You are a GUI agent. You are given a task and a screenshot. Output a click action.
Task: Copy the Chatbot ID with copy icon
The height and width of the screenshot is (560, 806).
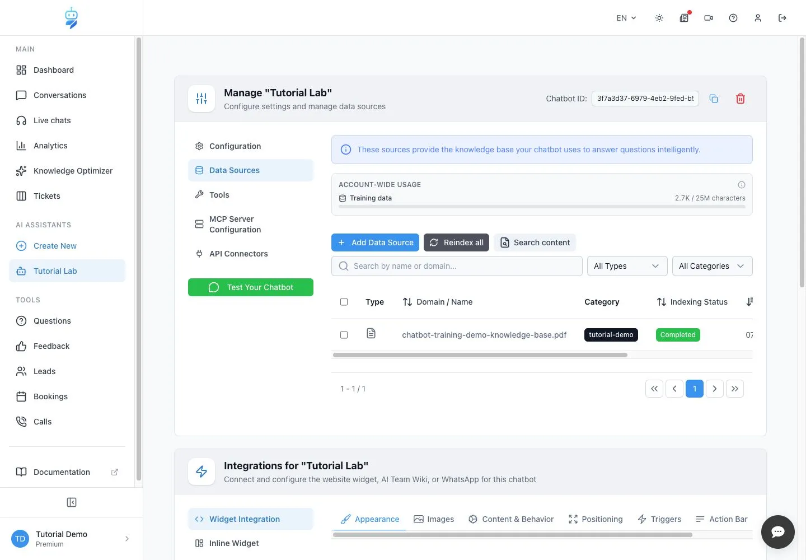coord(714,99)
